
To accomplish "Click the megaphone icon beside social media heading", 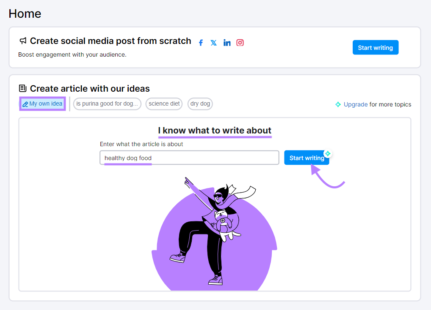I will click(23, 41).
